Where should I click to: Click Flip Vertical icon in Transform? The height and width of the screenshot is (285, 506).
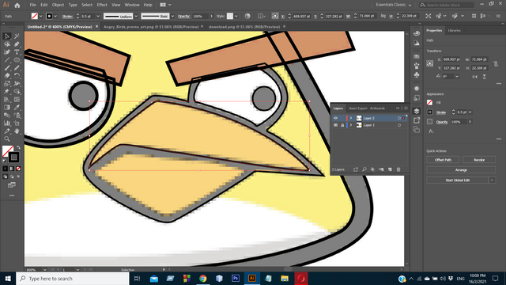[x=485, y=77]
